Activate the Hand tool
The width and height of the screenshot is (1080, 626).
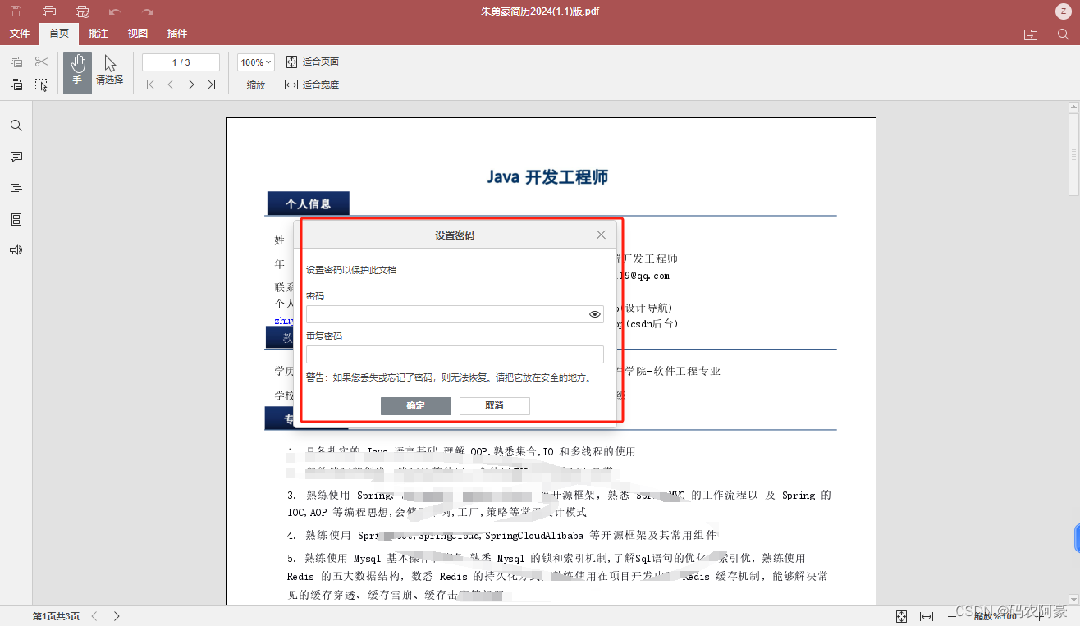pos(77,73)
